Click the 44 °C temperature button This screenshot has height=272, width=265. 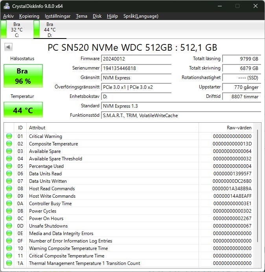pos(23,110)
